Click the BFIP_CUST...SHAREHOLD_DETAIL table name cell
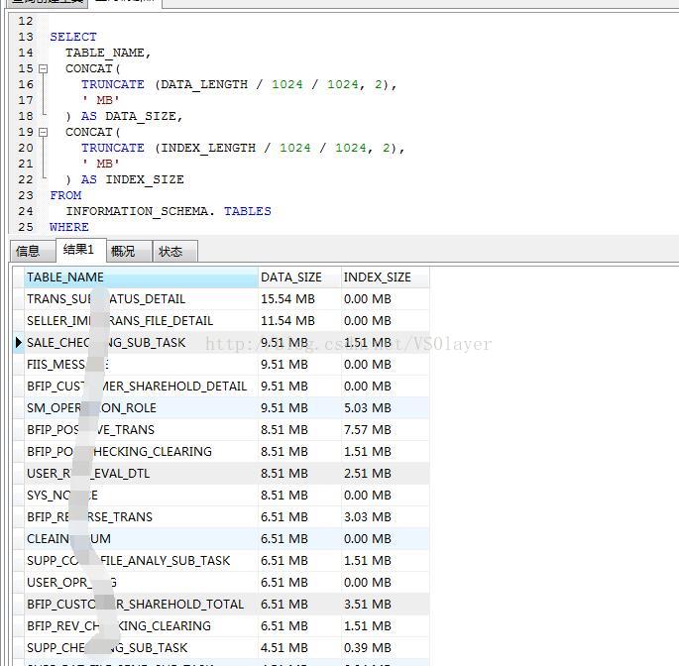 click(141, 387)
